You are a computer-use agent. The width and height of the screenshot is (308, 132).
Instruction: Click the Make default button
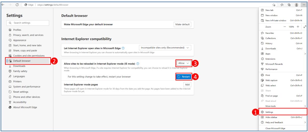[x=182, y=24]
